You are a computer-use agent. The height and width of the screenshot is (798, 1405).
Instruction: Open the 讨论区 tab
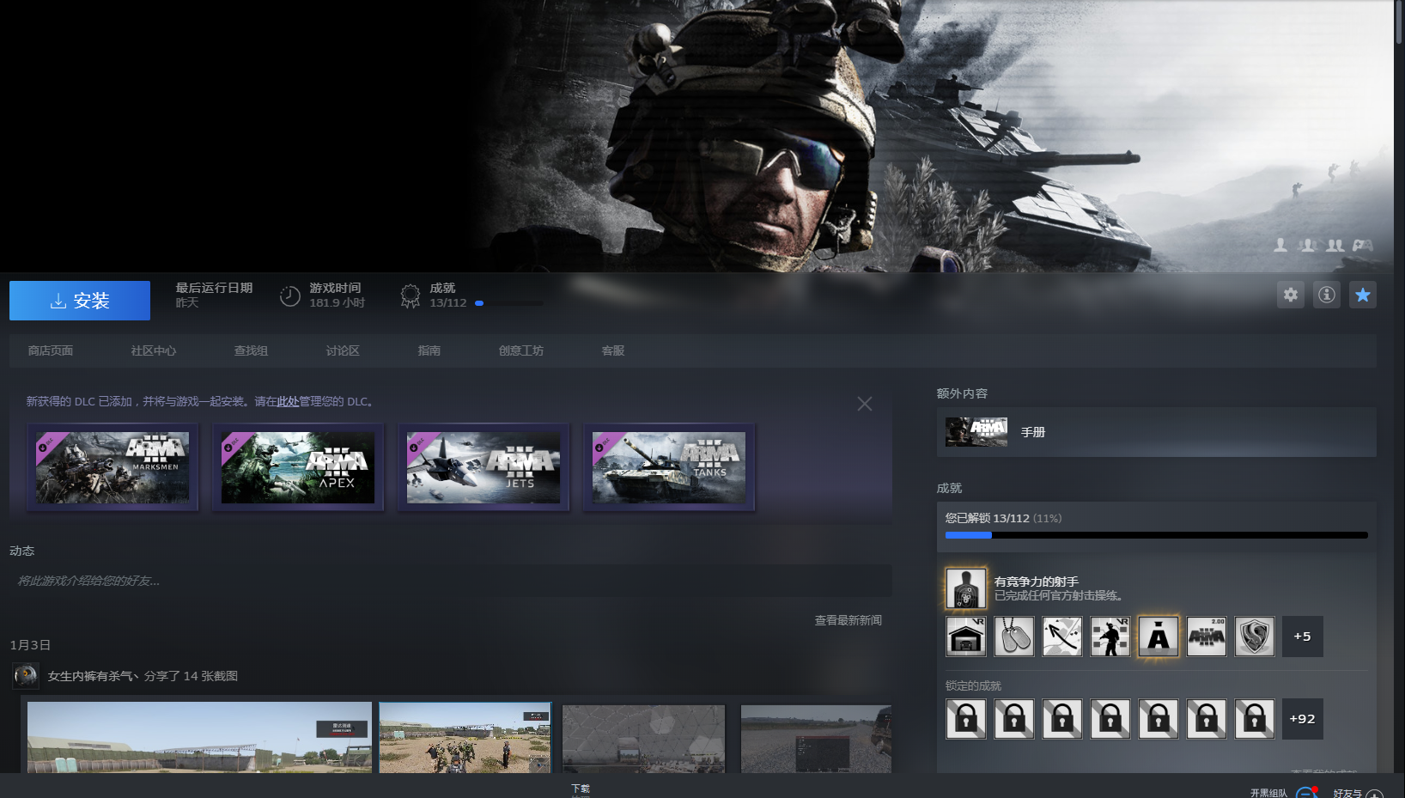343,350
